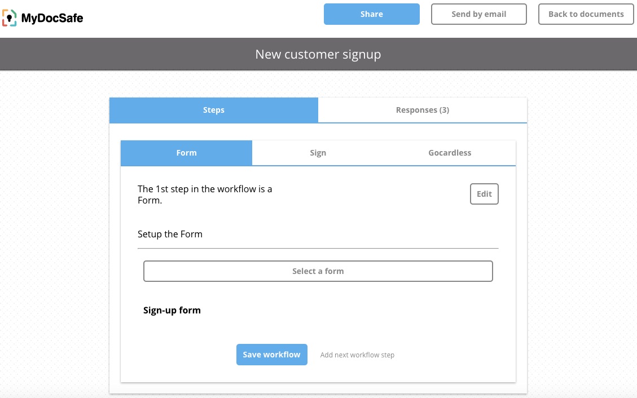Click the Sign-up form entry
Viewport: 637px width, 398px height.
click(172, 310)
